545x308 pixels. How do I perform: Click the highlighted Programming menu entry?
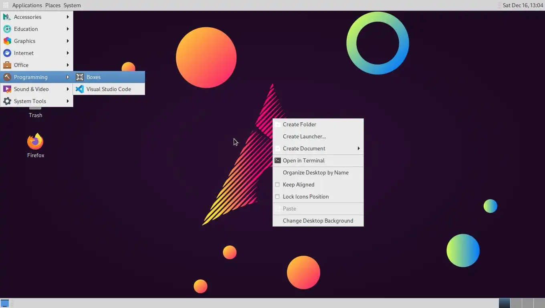pos(36,77)
